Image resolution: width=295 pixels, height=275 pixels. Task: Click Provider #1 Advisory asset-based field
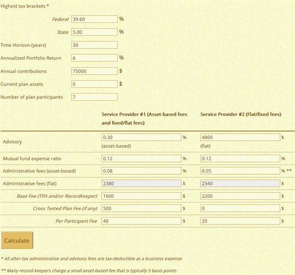coord(142,137)
